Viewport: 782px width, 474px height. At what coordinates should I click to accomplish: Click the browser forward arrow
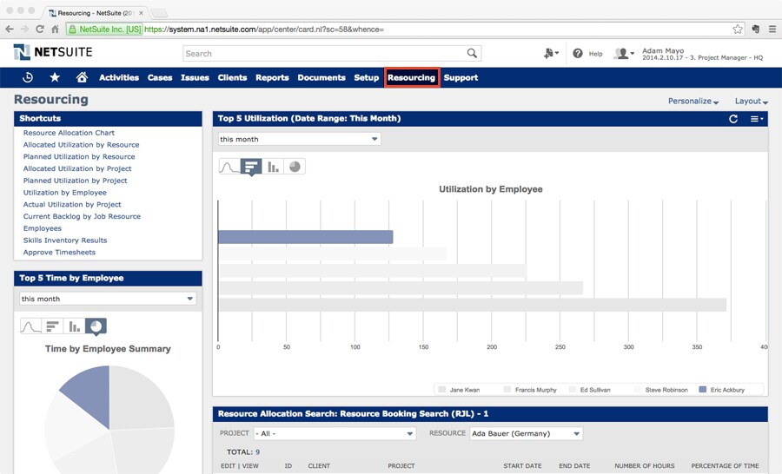[x=24, y=29]
